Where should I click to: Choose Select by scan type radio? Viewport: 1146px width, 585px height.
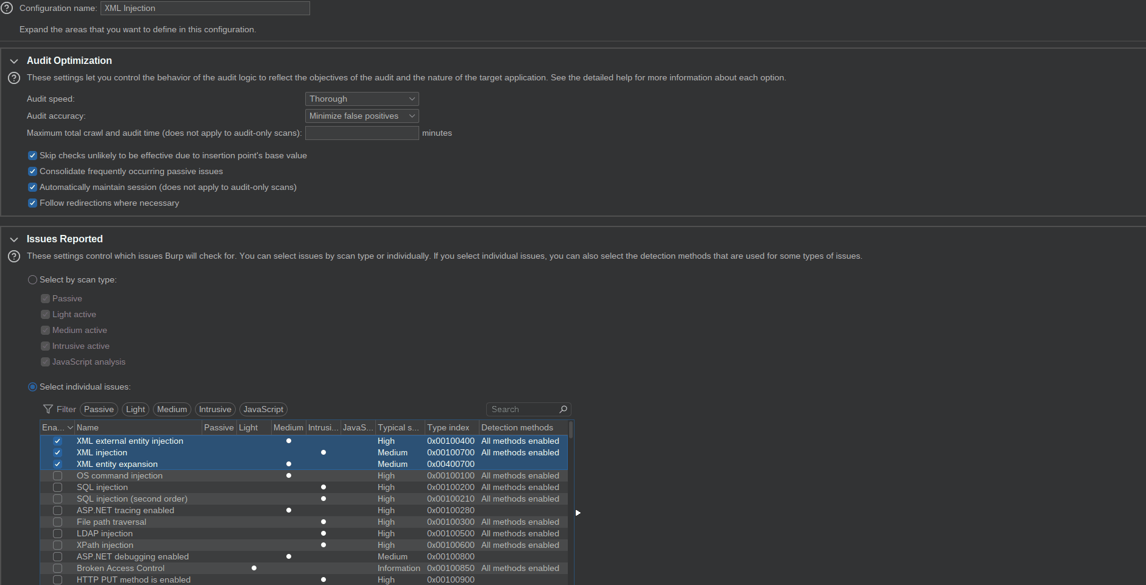[33, 279]
